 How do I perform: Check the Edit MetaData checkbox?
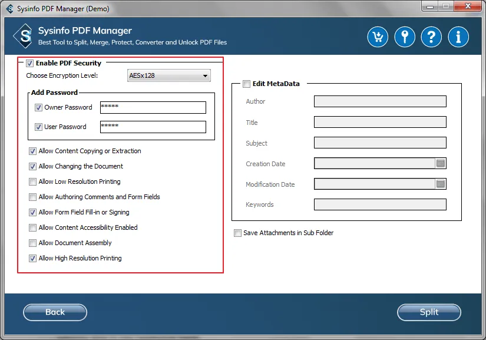click(x=246, y=84)
